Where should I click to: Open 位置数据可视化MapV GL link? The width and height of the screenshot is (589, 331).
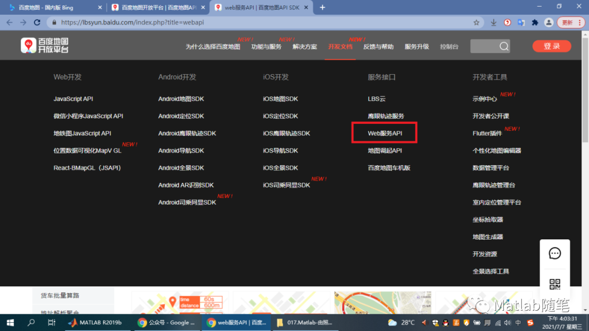[x=87, y=151]
